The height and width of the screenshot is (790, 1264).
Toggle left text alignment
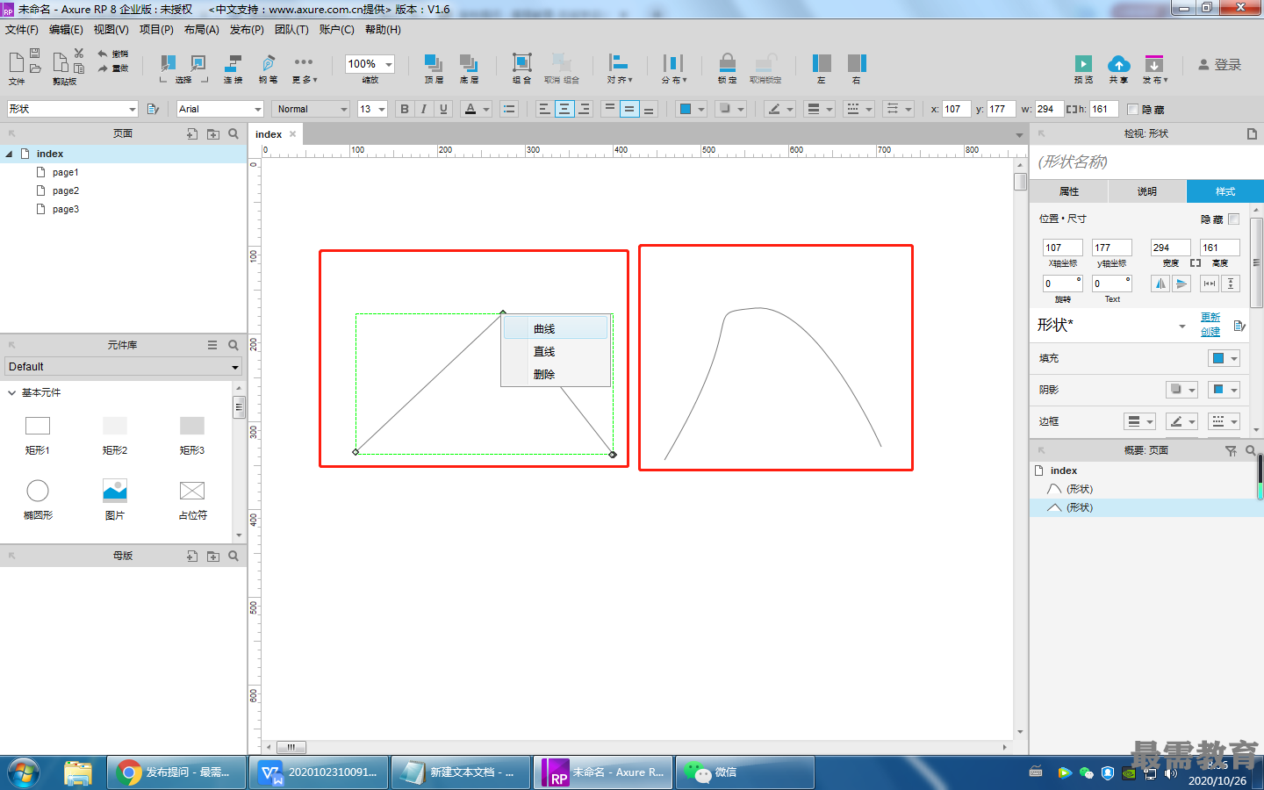coord(544,109)
